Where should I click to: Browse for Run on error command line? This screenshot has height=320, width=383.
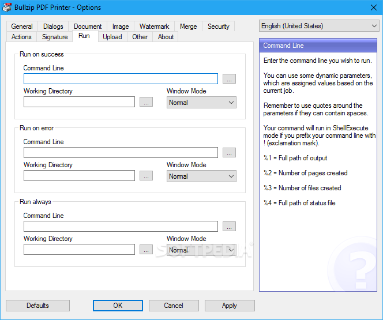pyautogui.click(x=229, y=153)
